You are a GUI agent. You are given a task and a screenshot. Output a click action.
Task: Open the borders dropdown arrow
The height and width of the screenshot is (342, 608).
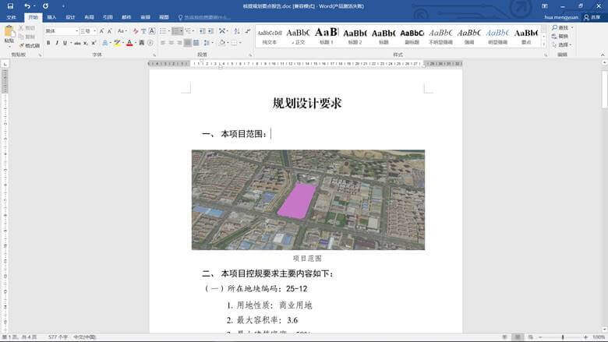pos(240,43)
